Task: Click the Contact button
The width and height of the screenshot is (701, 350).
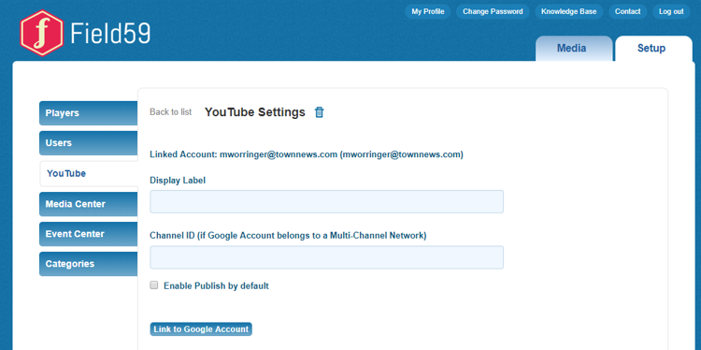Action: [628, 11]
